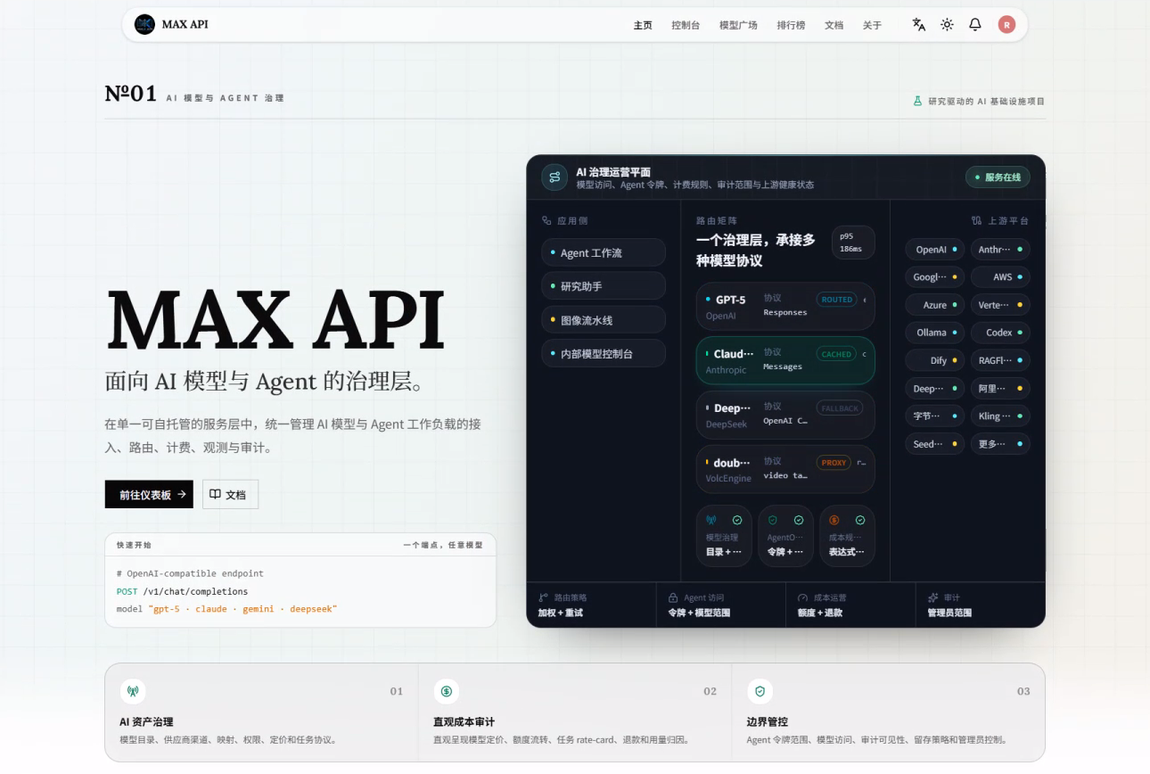Select the Dify upstream chip
1150x774 pixels.
(x=935, y=361)
